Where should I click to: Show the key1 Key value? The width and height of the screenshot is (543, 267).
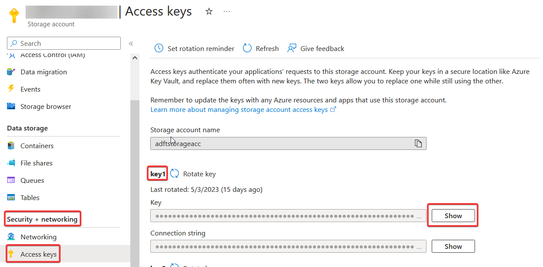coord(453,216)
